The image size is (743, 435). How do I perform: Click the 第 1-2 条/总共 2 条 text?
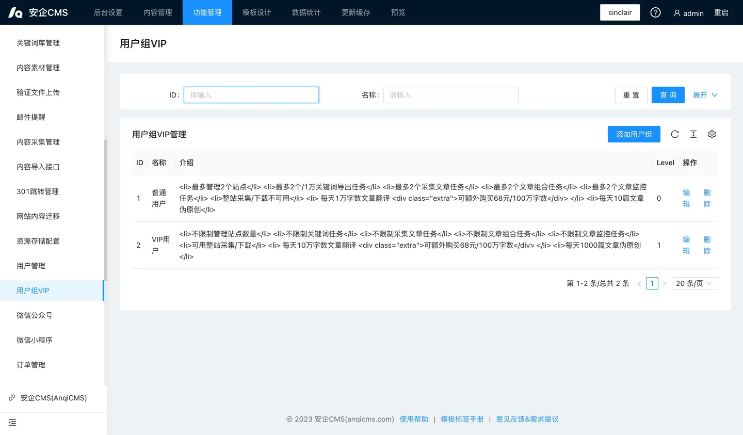click(x=598, y=283)
